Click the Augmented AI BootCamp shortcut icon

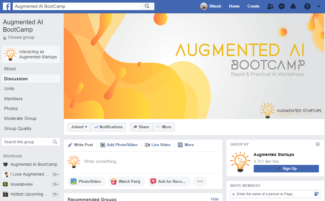5,165
